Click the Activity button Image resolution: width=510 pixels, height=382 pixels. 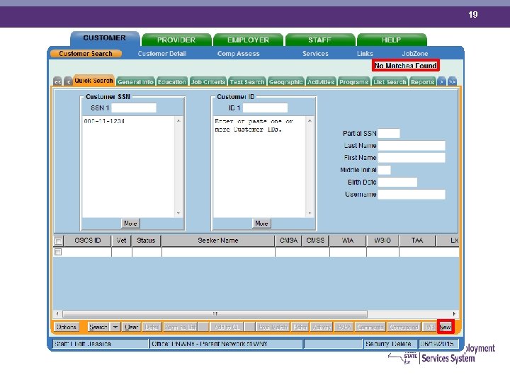[322, 327]
